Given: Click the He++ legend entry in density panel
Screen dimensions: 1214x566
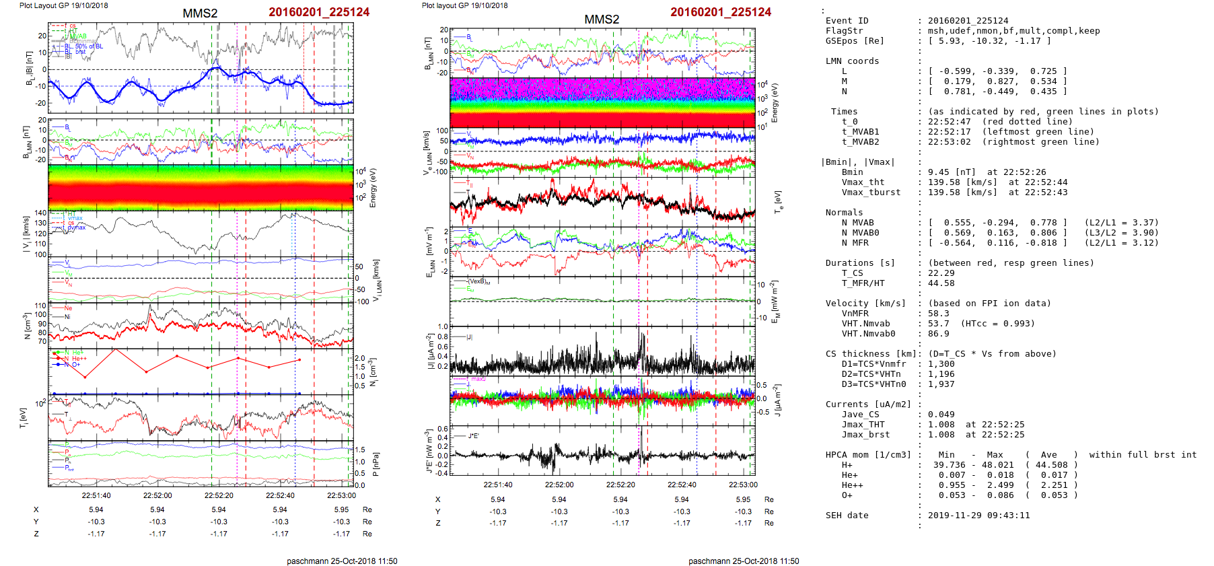Looking at the screenshot, I should (79, 359).
